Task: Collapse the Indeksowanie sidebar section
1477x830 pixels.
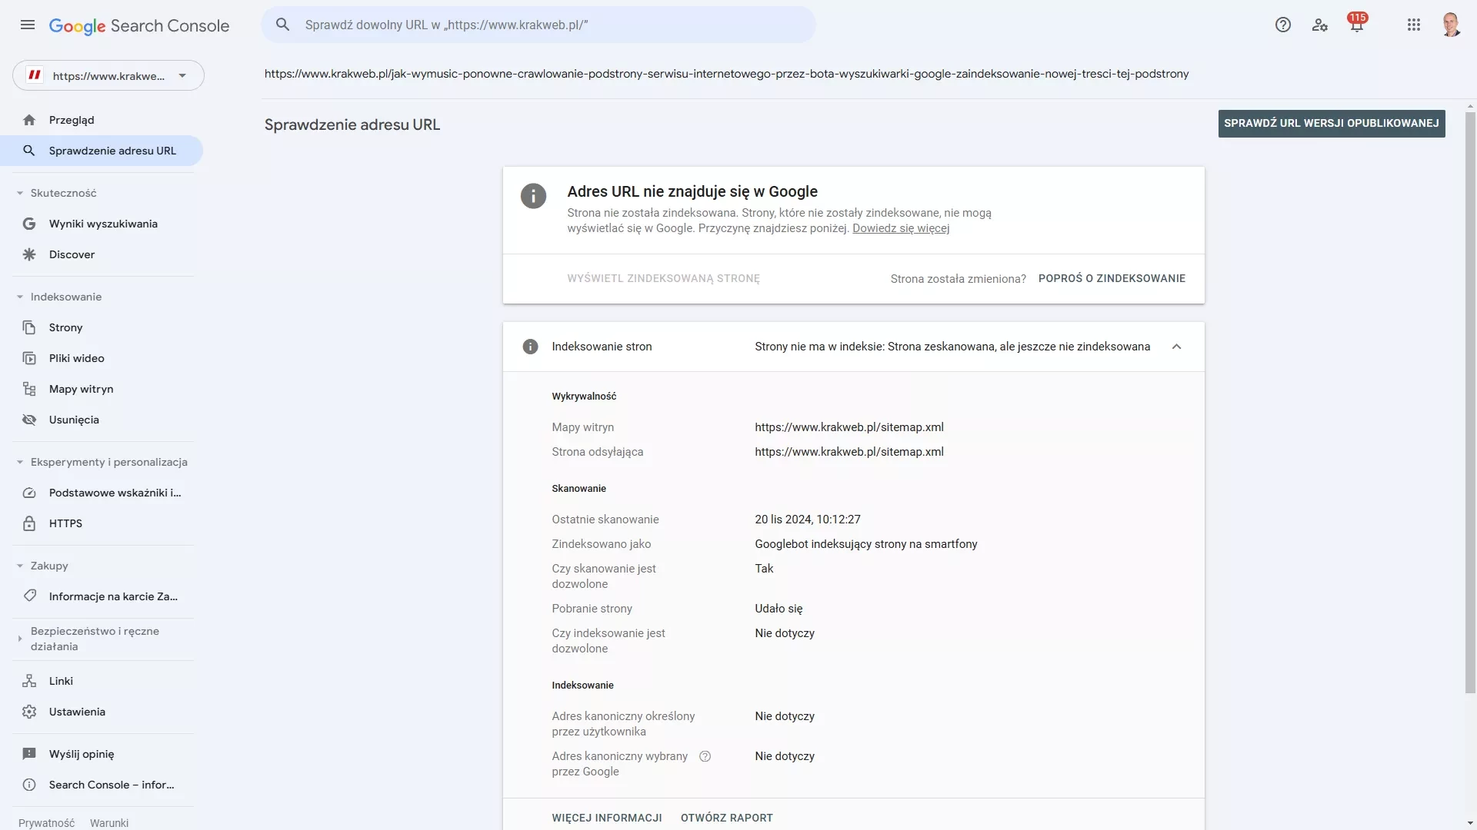Action: point(20,297)
